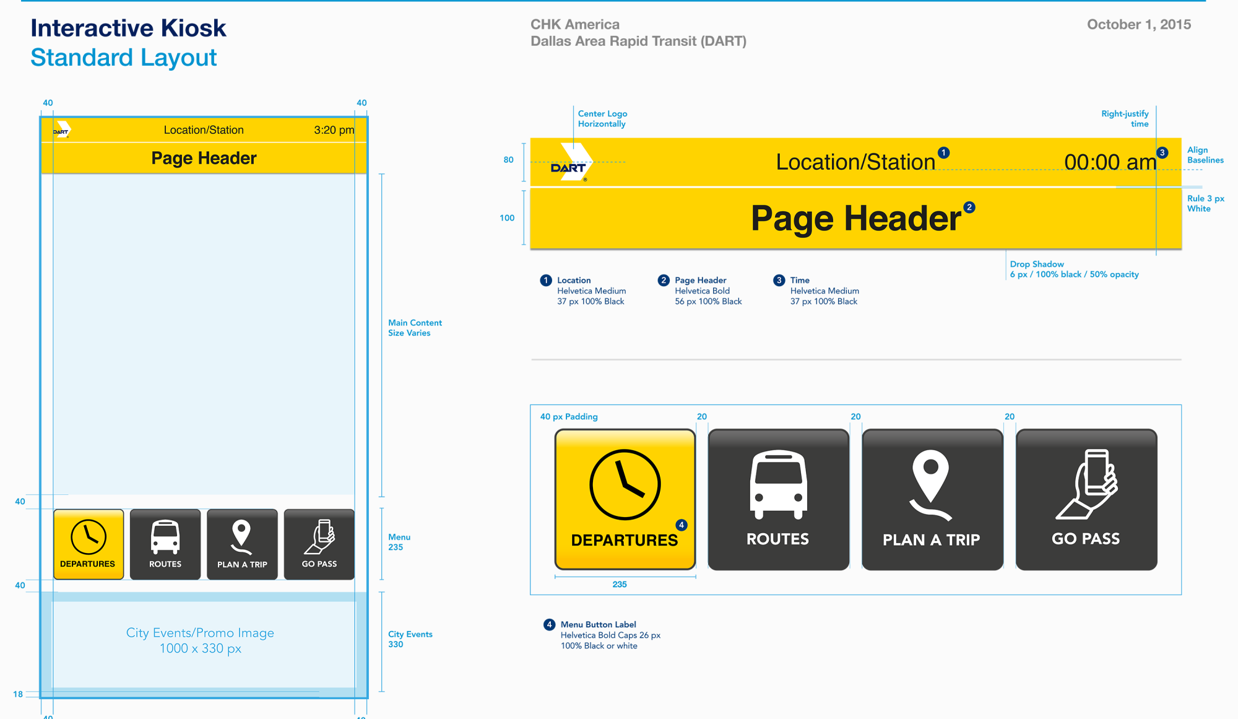1238x719 pixels.
Task: Click the 00:00 am time display
Action: [1110, 162]
